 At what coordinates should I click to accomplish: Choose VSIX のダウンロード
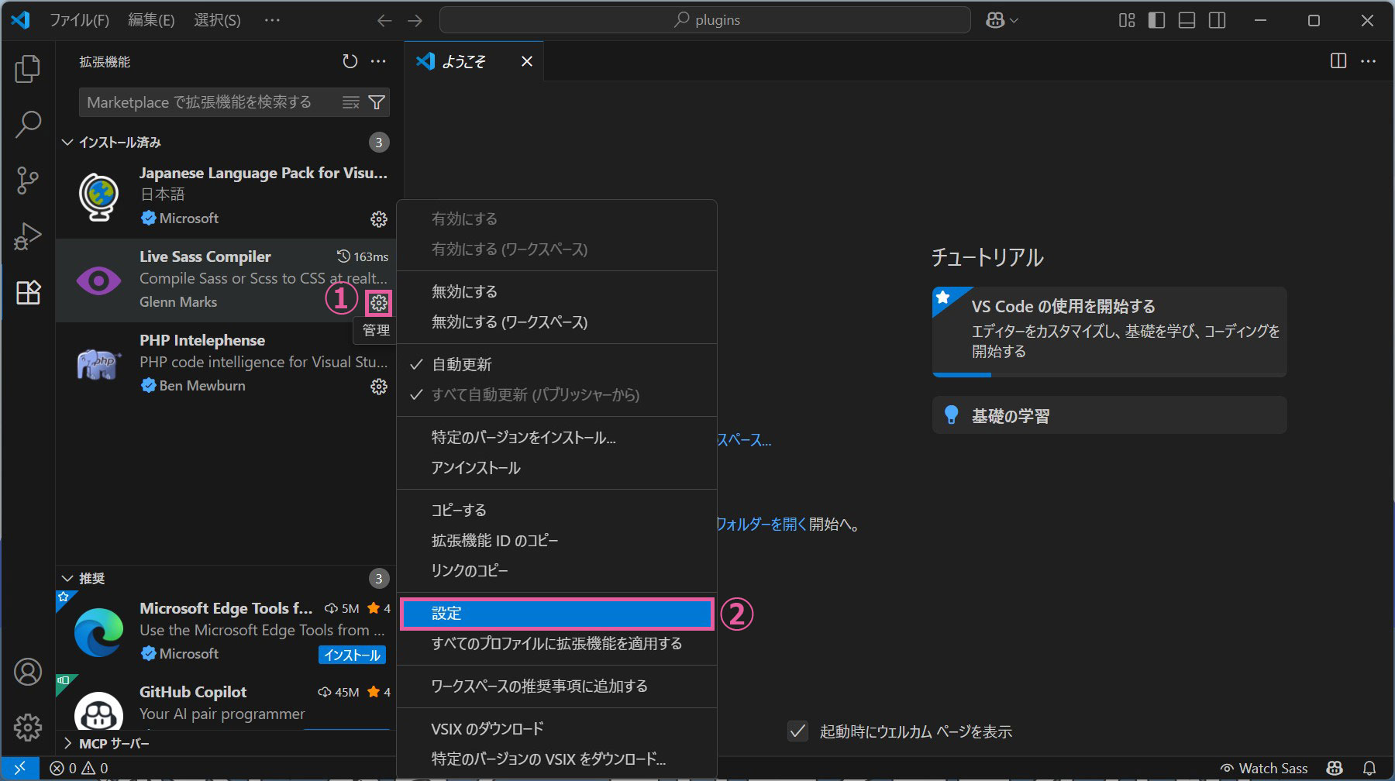pos(556,729)
